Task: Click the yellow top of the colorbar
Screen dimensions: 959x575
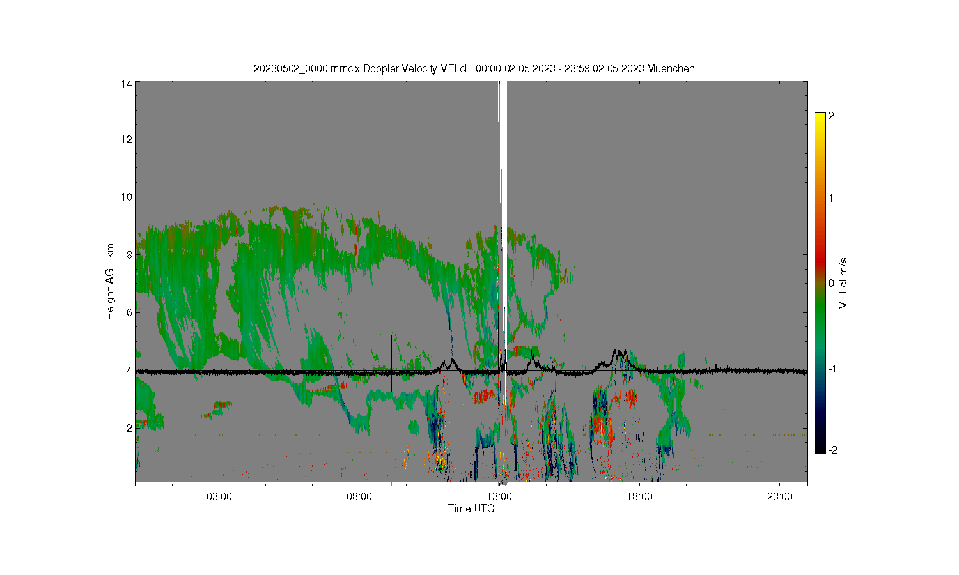Action: (820, 119)
